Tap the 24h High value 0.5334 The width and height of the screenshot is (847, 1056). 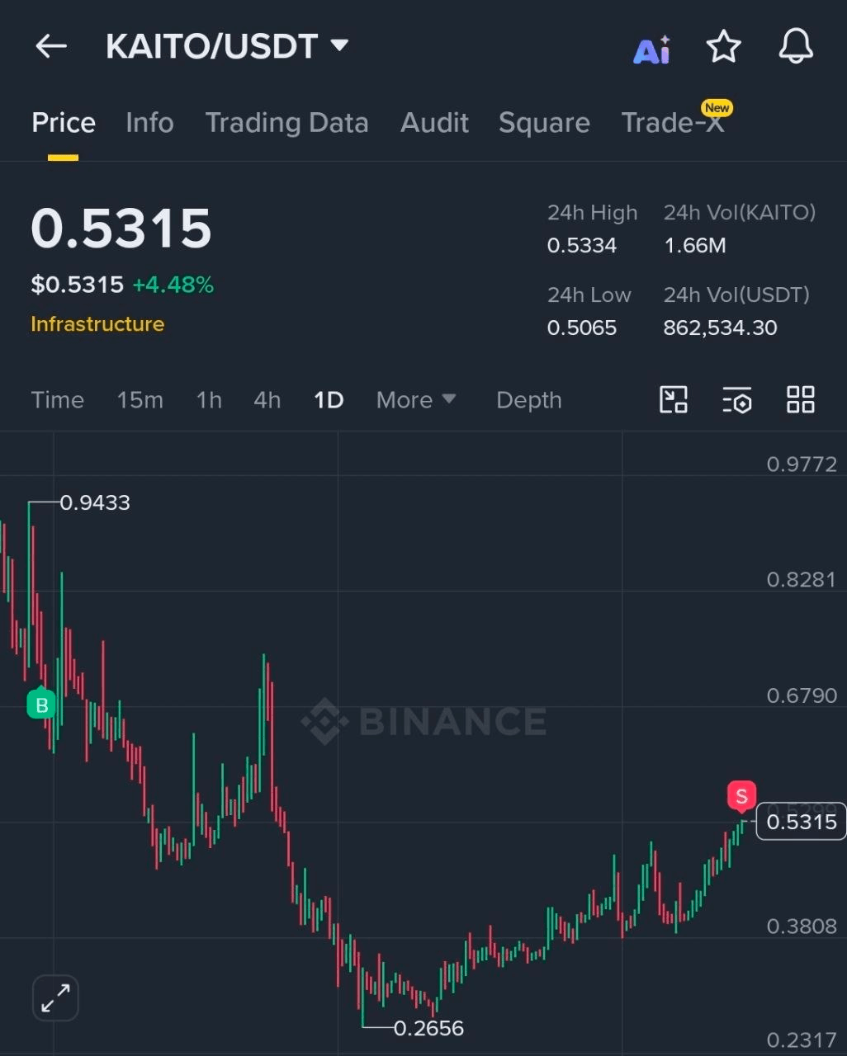(x=582, y=245)
